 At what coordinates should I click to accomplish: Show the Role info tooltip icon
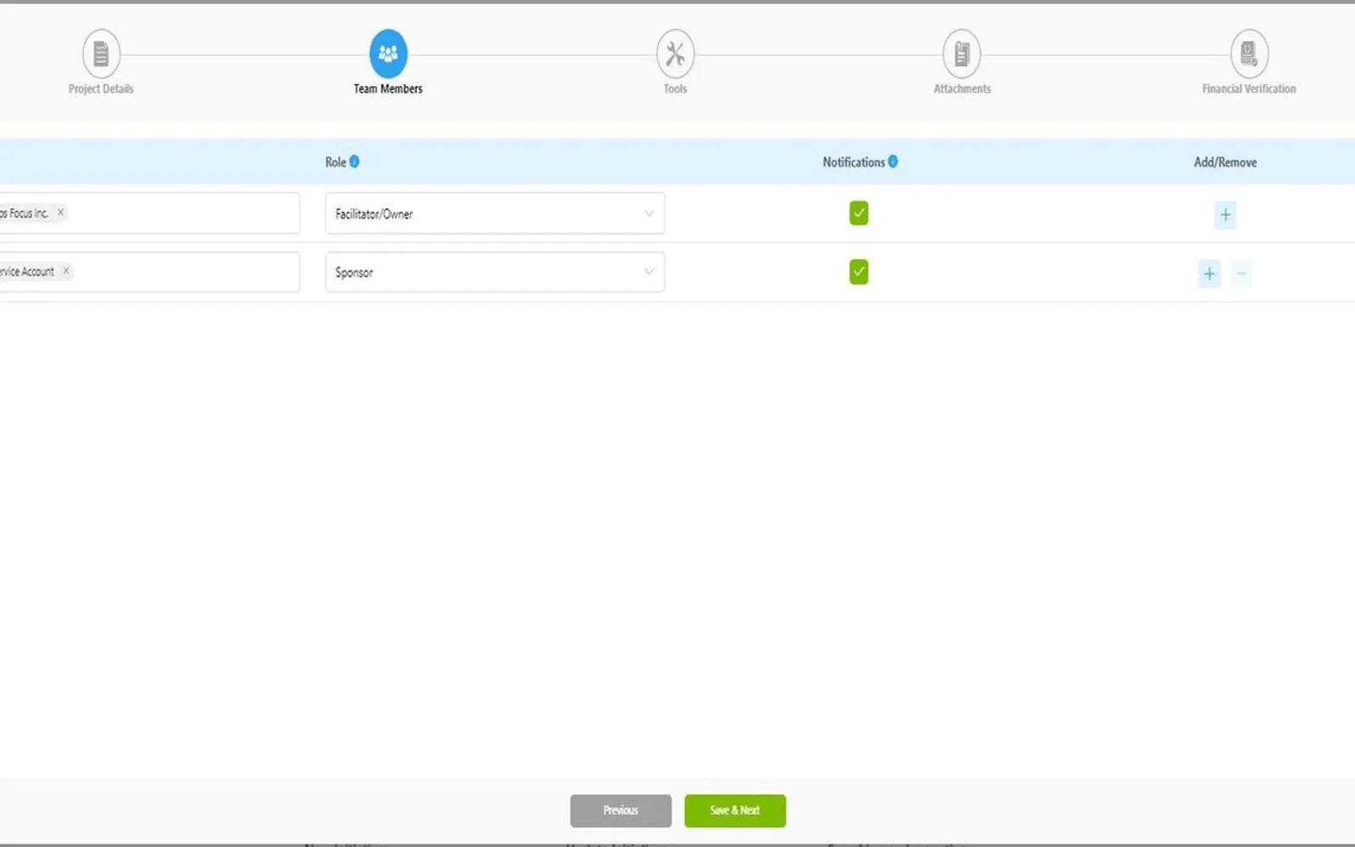pyautogui.click(x=355, y=161)
